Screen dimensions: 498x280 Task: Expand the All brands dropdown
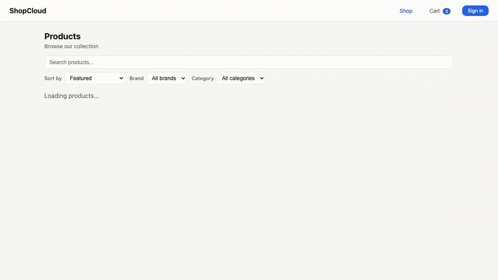166,78
